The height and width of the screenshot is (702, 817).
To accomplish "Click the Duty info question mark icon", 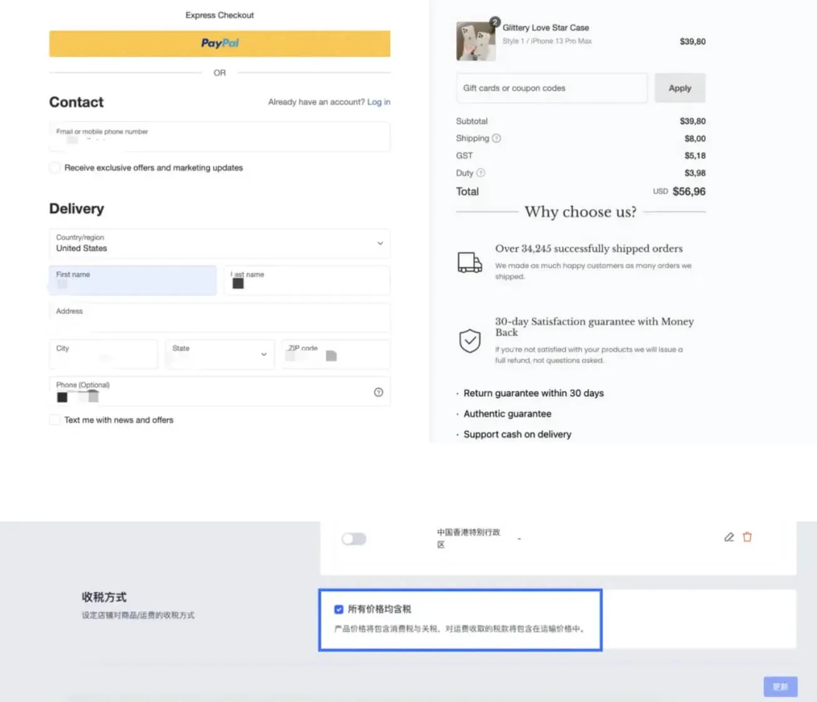I will pyautogui.click(x=481, y=173).
